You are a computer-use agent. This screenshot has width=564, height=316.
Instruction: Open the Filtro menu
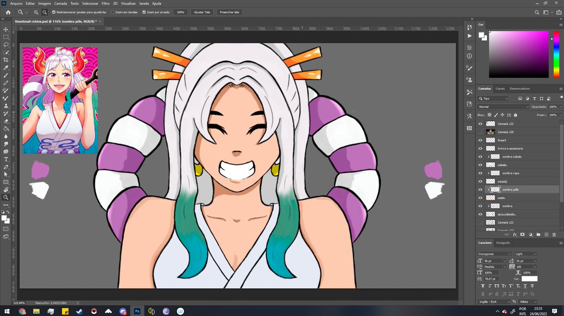106,3
